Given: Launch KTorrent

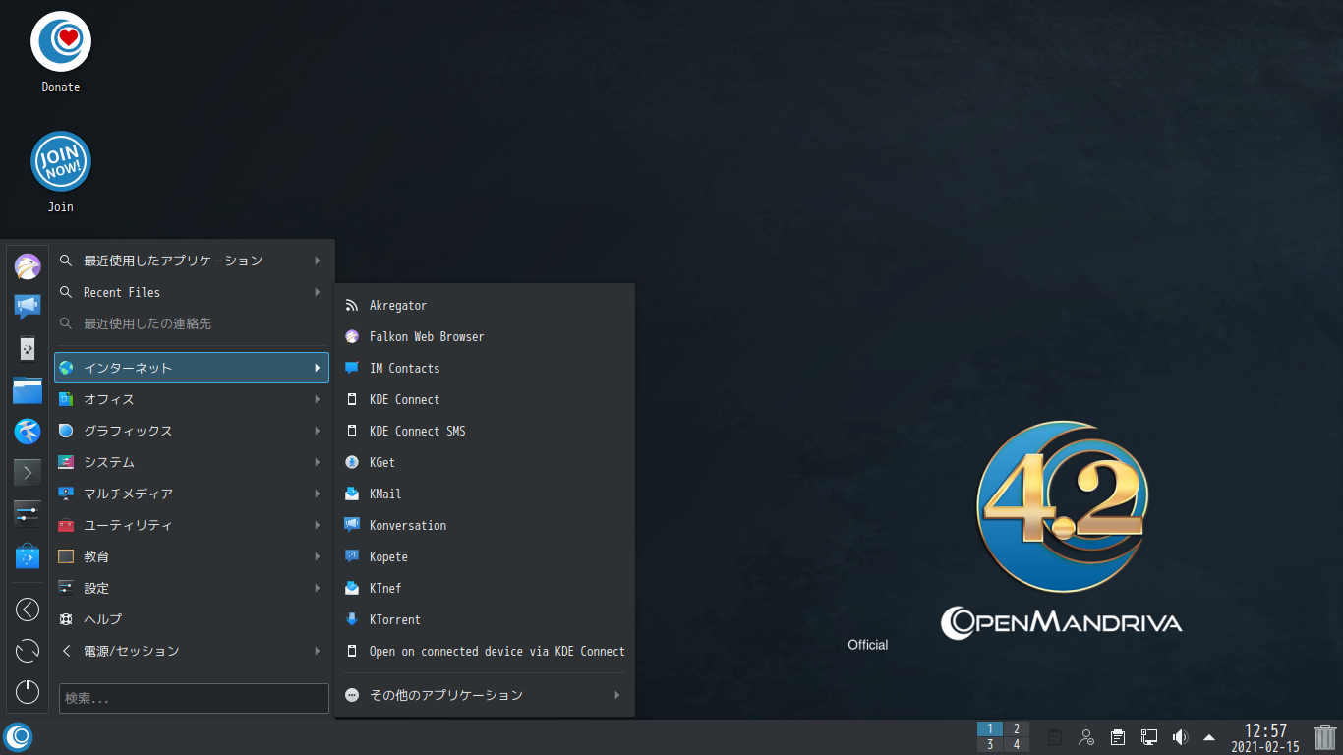Looking at the screenshot, I should [x=485, y=620].
